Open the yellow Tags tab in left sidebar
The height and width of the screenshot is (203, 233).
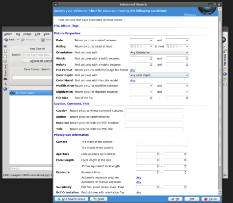pos(5,56)
